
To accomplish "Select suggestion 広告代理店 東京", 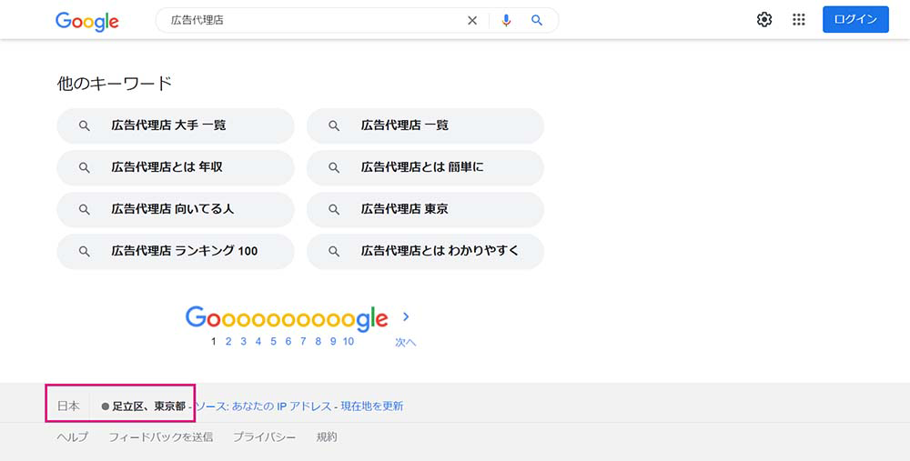I will pyautogui.click(x=425, y=209).
